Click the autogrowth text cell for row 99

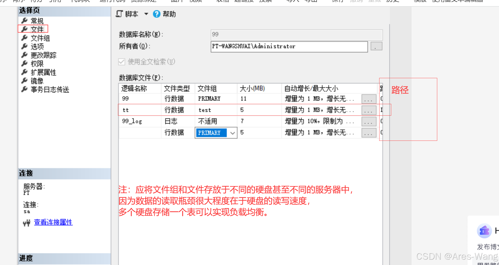click(321, 99)
